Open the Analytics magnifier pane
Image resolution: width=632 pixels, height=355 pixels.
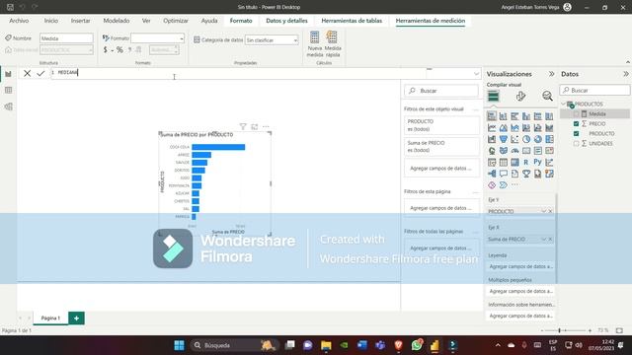[x=547, y=97]
